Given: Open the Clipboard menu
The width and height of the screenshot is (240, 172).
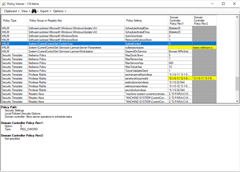Looking at the screenshot, I should 12,11.
